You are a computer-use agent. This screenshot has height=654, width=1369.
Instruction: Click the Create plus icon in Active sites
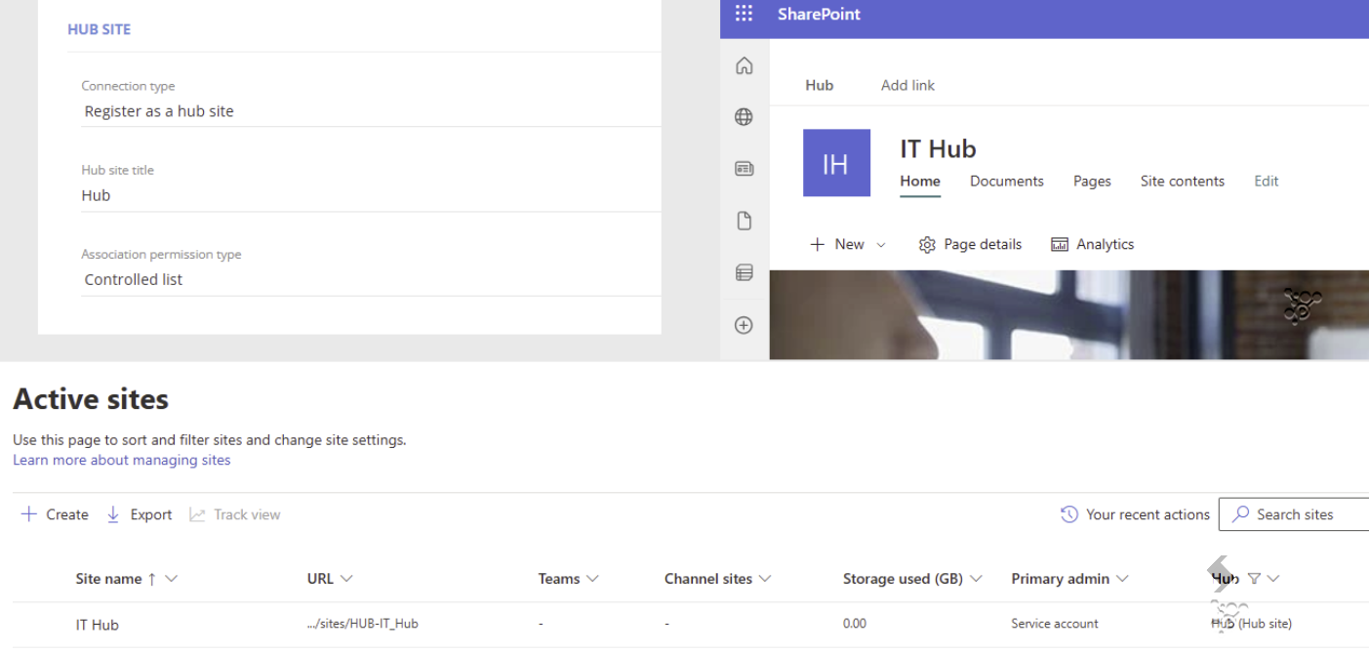[x=29, y=514]
